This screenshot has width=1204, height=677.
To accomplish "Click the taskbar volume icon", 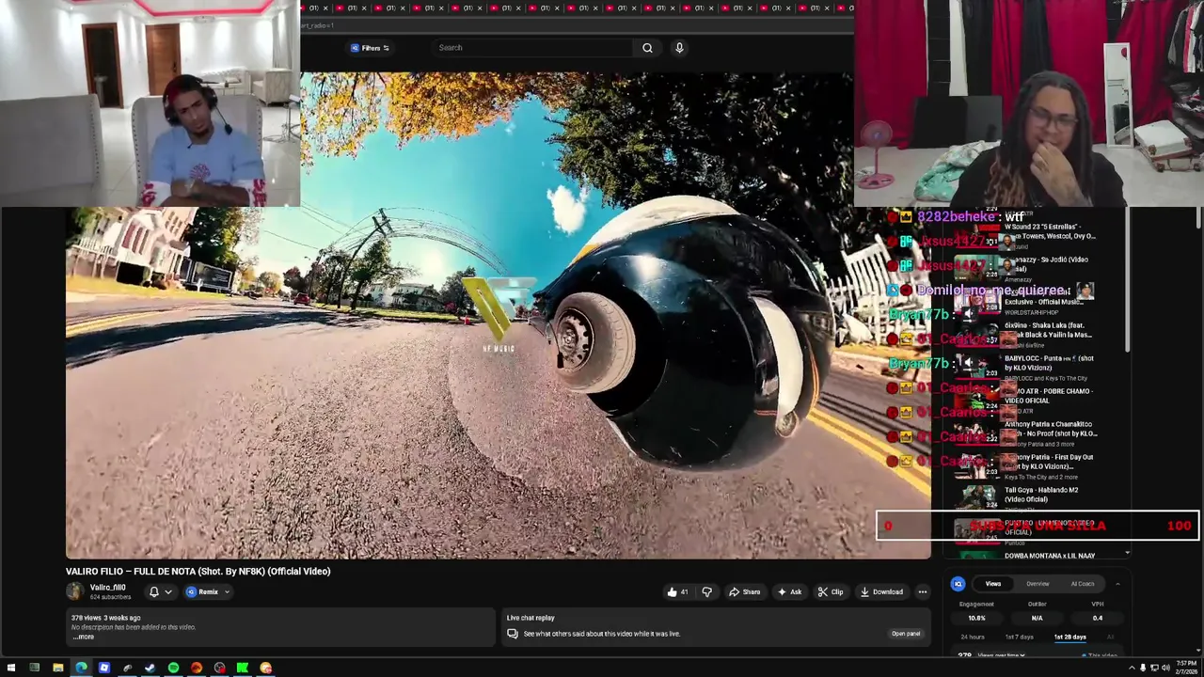I will click(x=1165, y=668).
